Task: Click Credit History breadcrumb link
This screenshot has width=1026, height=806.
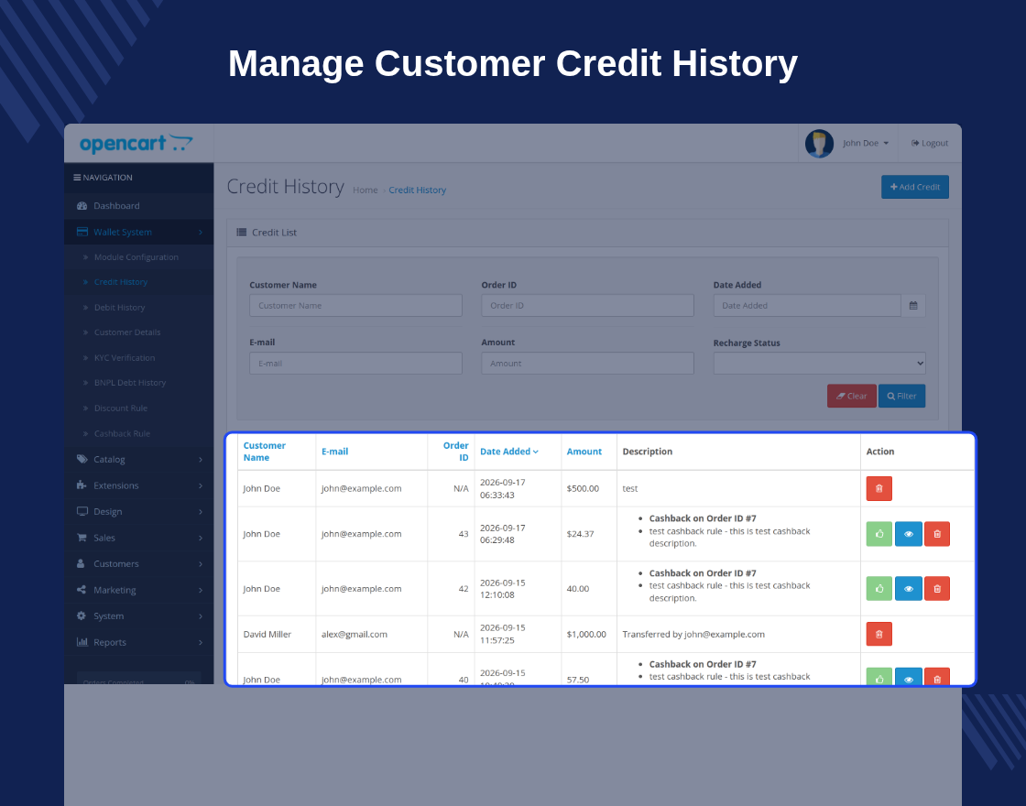Action: 418,190
